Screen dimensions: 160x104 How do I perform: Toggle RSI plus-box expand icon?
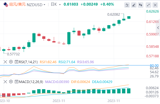click(x=16, y=62)
